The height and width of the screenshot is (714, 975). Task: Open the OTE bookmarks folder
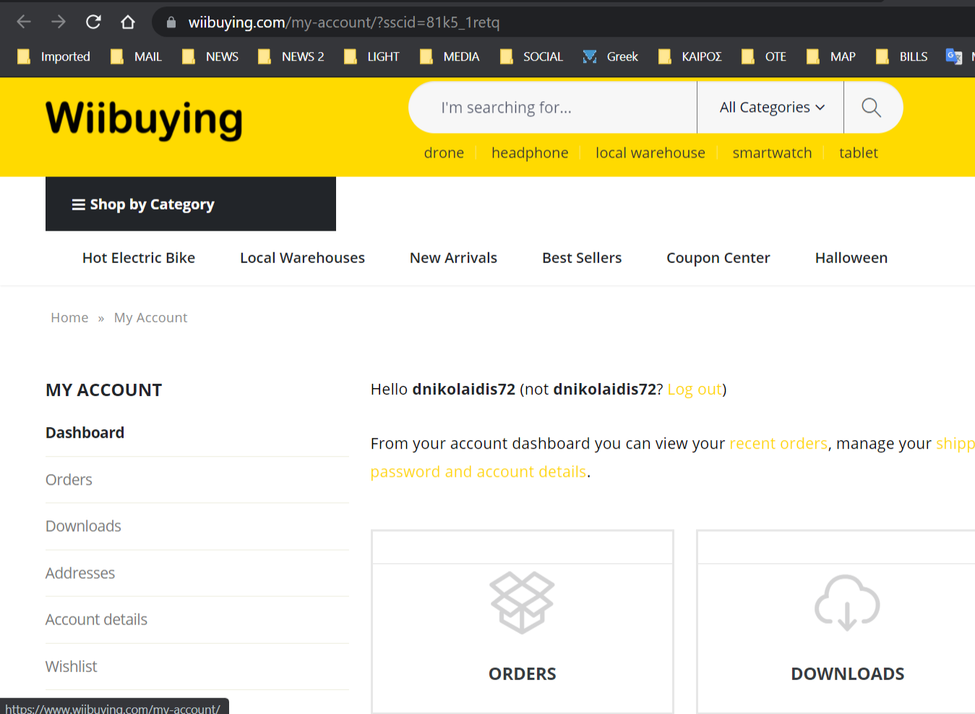[764, 56]
